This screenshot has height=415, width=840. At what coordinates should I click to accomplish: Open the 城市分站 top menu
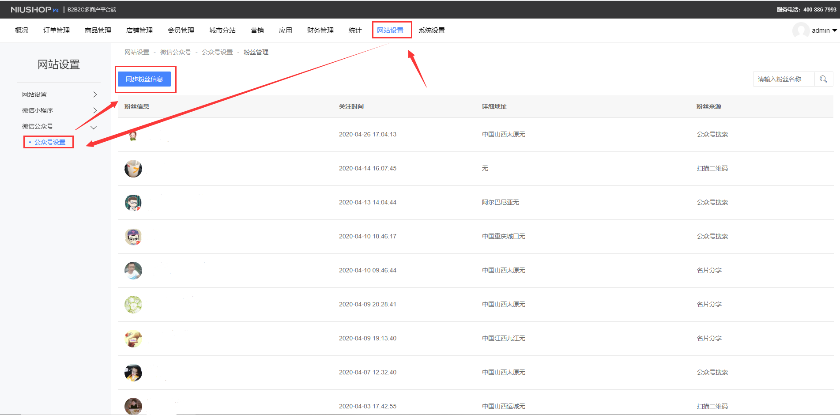(x=222, y=30)
